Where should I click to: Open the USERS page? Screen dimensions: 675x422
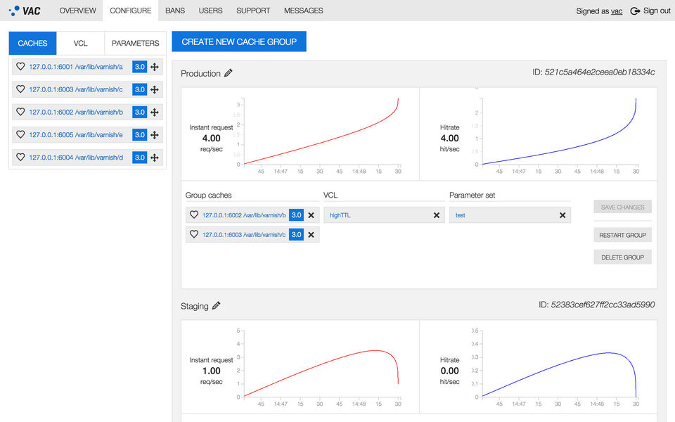pos(210,11)
